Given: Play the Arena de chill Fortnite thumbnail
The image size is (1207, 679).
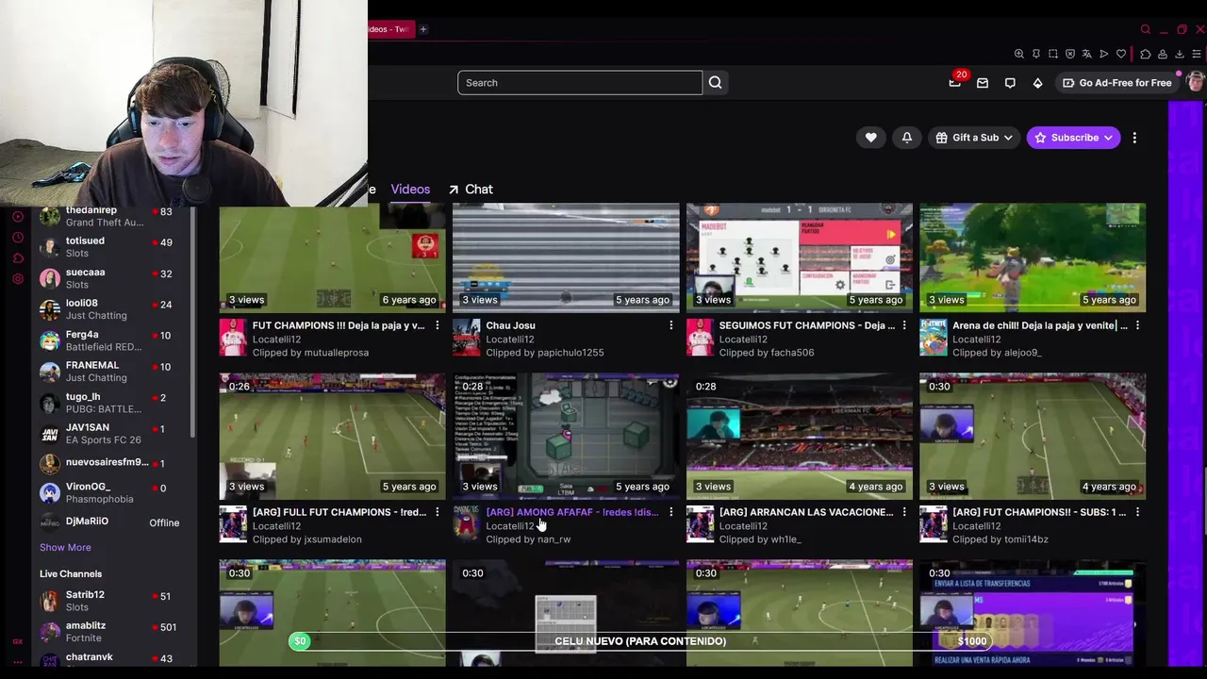Looking at the screenshot, I should coord(1033,257).
